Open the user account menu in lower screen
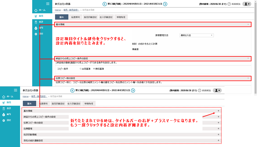The image size is (257, 147). pos(217,90)
